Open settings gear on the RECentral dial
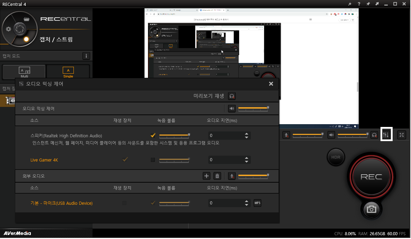The width and height of the screenshot is (411, 239). point(8,29)
